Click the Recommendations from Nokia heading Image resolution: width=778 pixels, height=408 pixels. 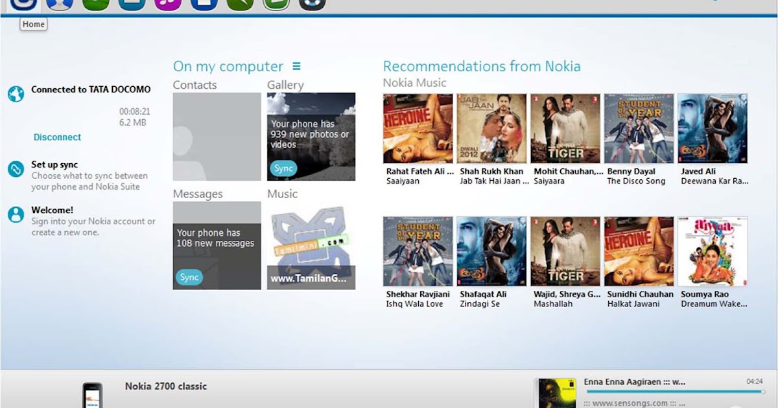click(x=482, y=66)
